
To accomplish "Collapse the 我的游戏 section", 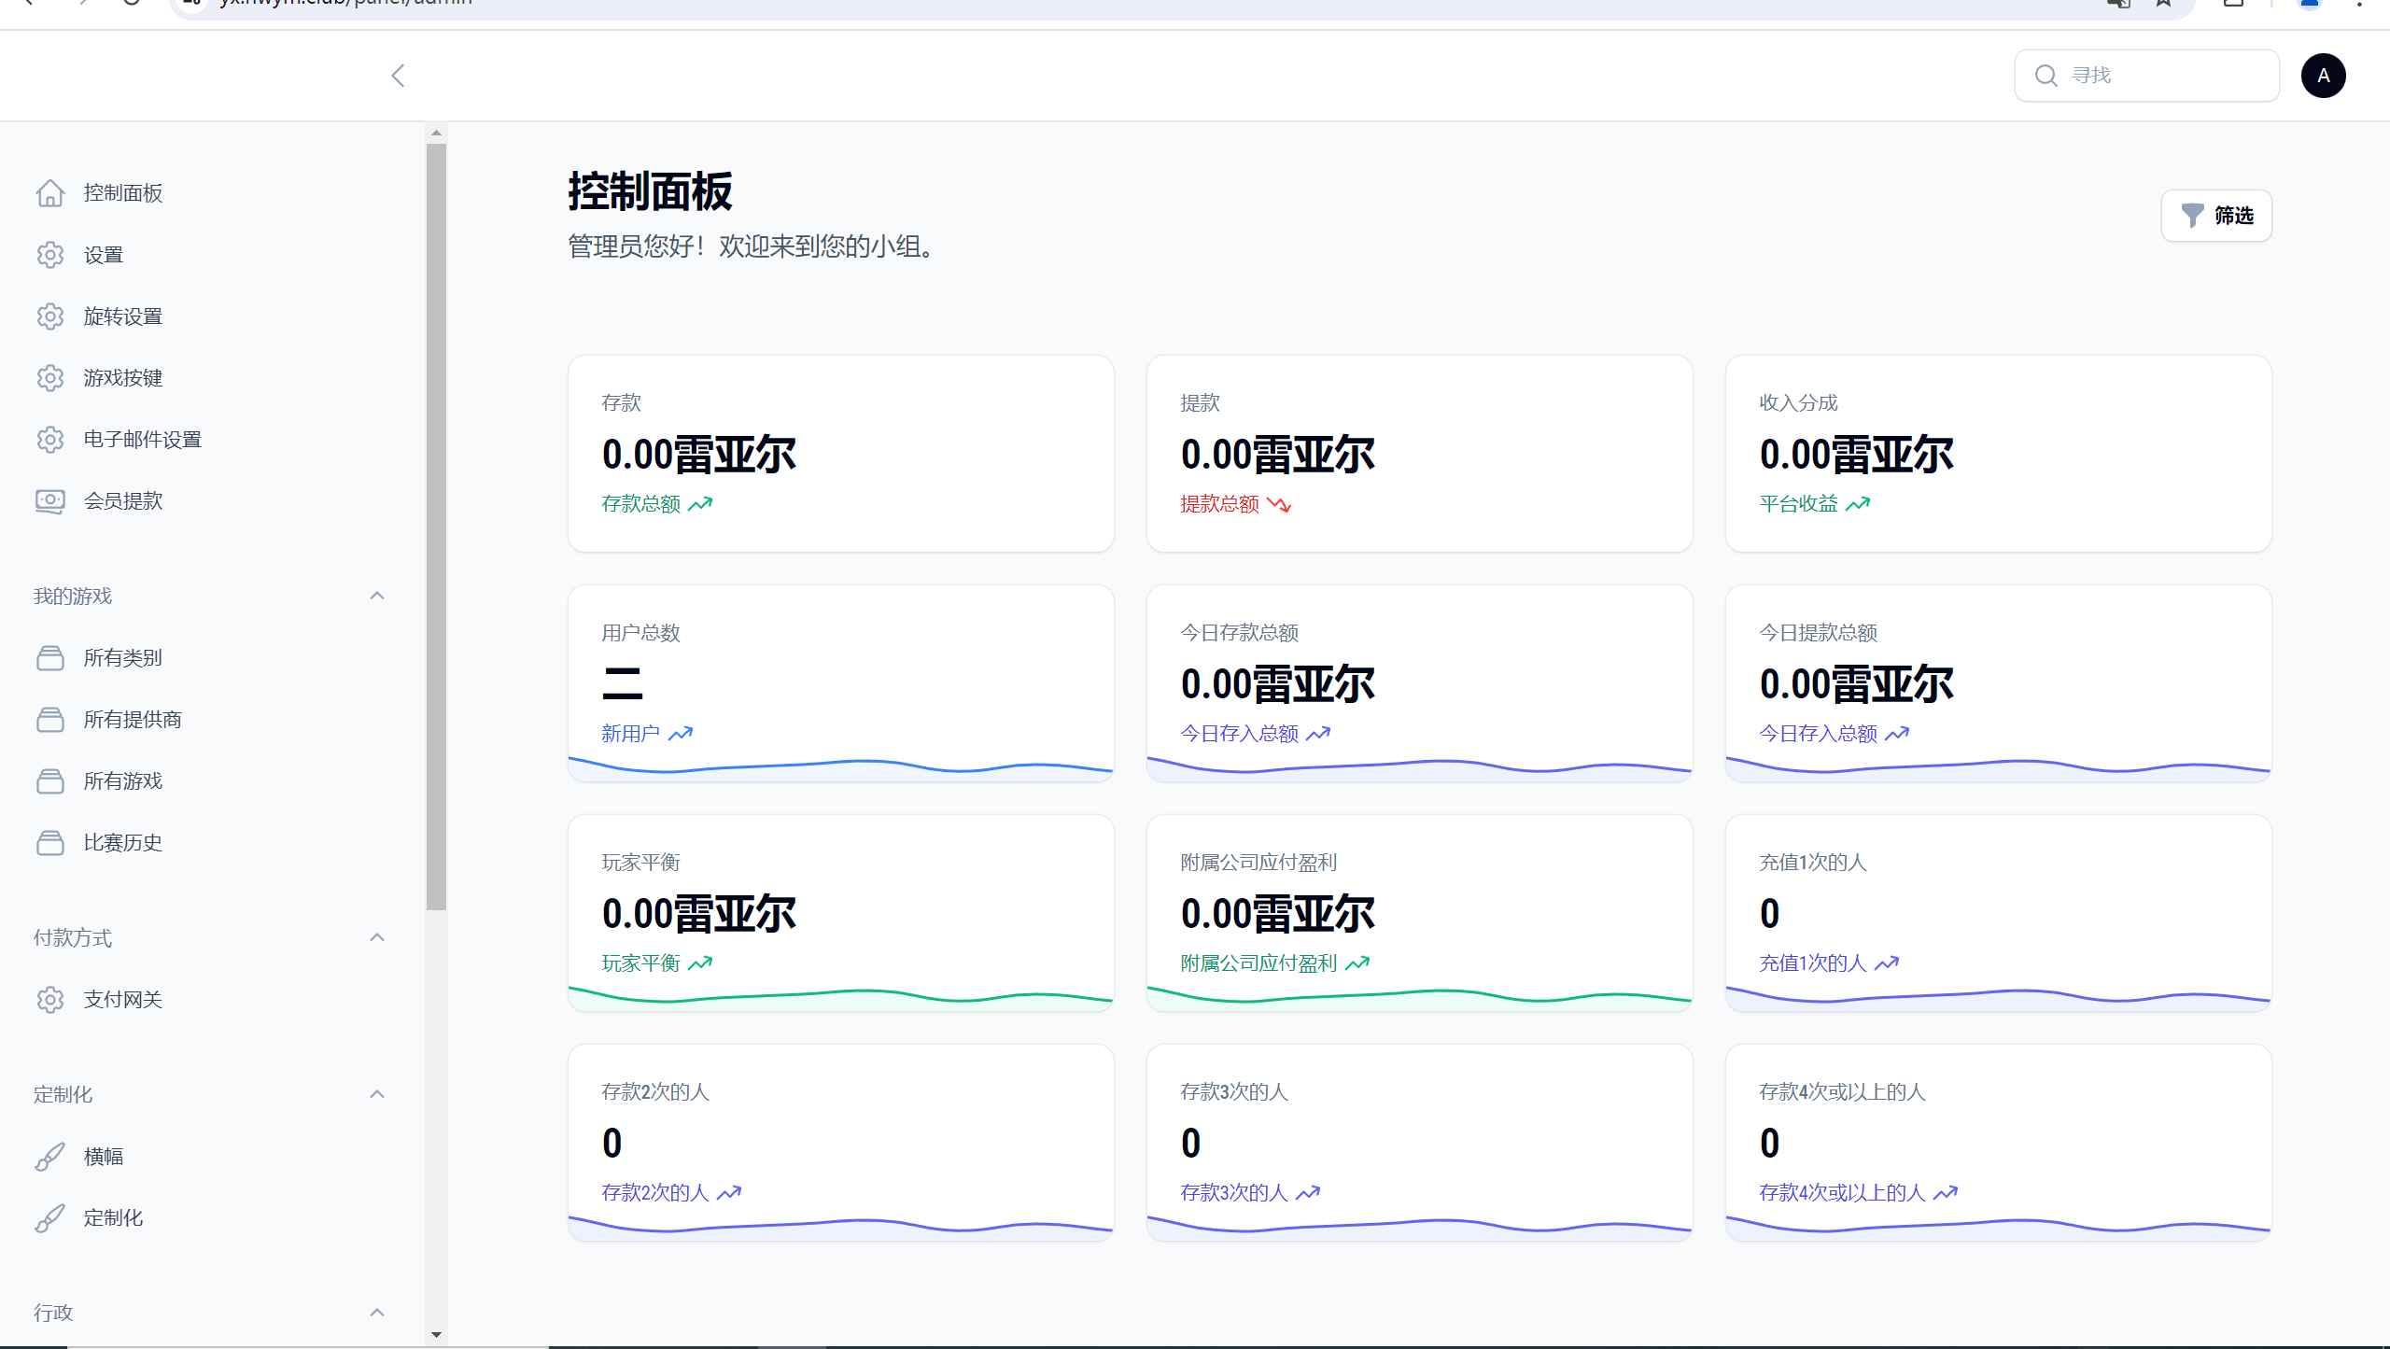I will click(377, 596).
